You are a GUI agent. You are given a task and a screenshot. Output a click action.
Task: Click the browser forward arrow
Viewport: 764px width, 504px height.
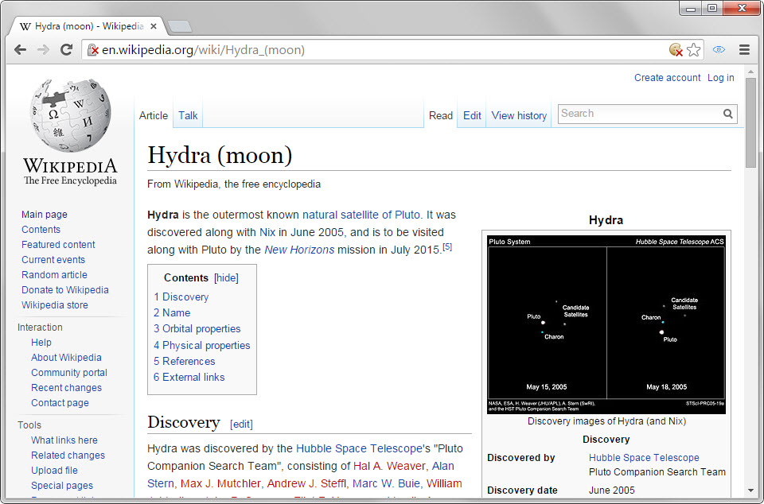(x=43, y=49)
